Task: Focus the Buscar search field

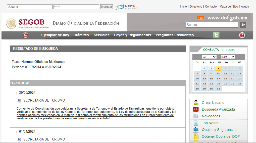Action: coord(212,25)
